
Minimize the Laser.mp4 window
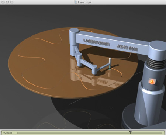(x=7, y=2)
